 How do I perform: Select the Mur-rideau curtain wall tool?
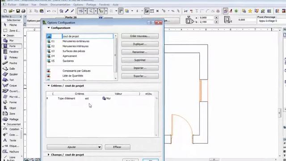tap(11, 97)
